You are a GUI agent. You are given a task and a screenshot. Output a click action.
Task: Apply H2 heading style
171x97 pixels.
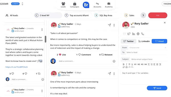pos(139,64)
